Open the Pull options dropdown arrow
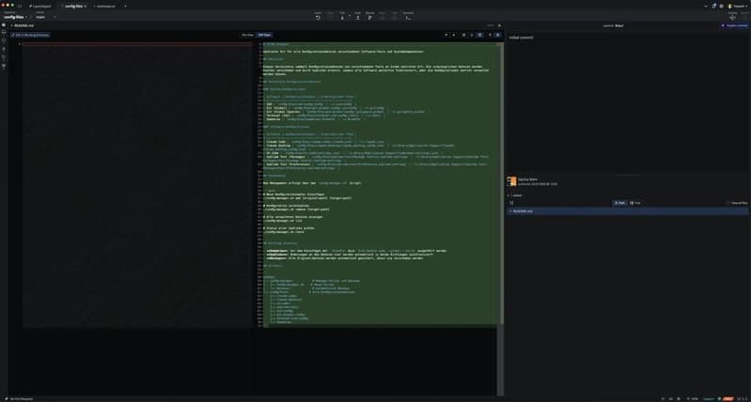The width and height of the screenshot is (751, 402). click(349, 17)
